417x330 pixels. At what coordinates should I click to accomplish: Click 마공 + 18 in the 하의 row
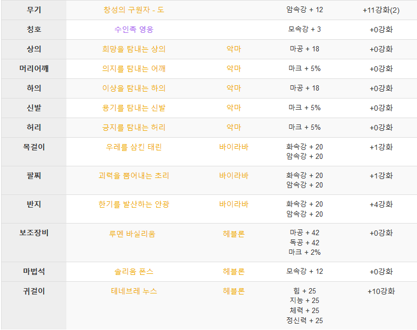[x=304, y=88]
